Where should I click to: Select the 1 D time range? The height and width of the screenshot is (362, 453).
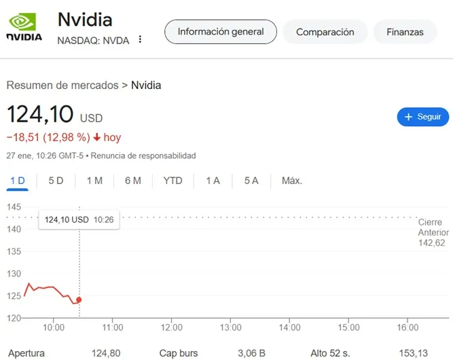coord(18,181)
